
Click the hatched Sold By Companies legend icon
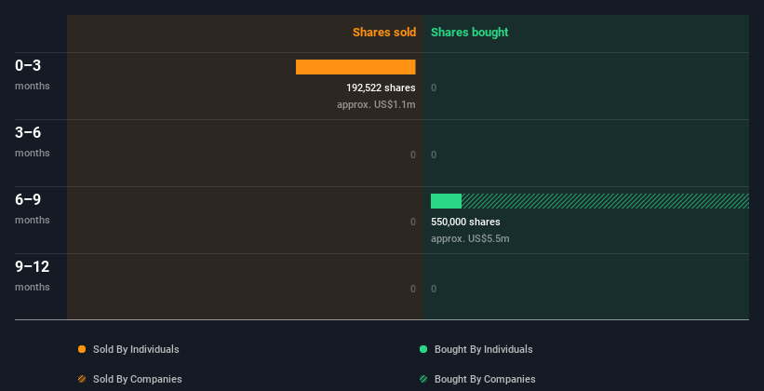point(82,379)
